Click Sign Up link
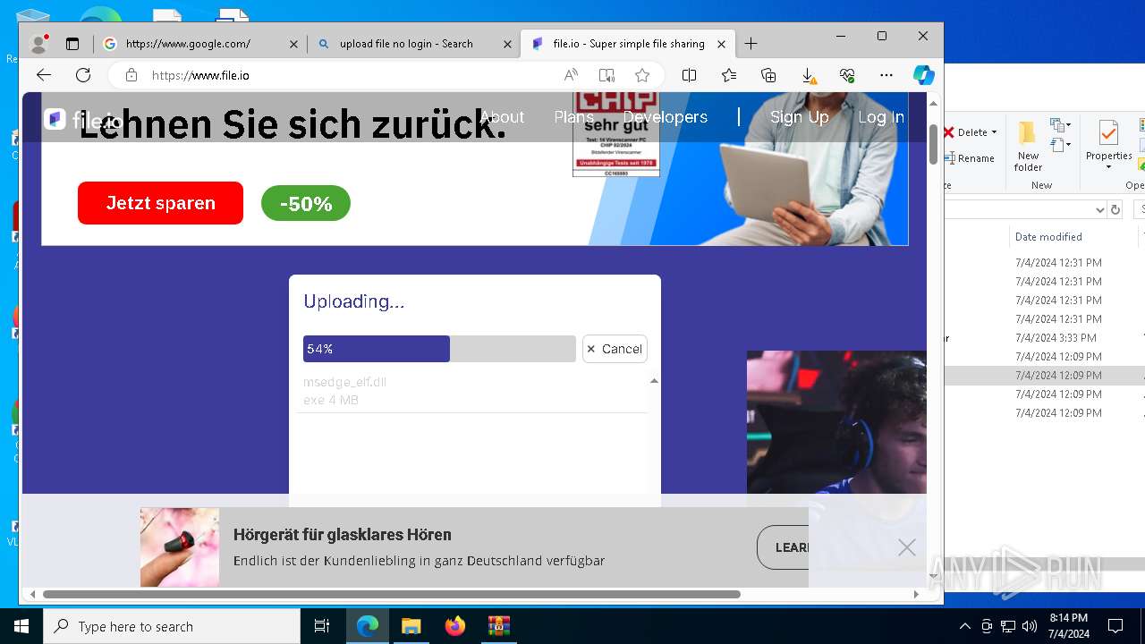1145x644 pixels. [799, 117]
